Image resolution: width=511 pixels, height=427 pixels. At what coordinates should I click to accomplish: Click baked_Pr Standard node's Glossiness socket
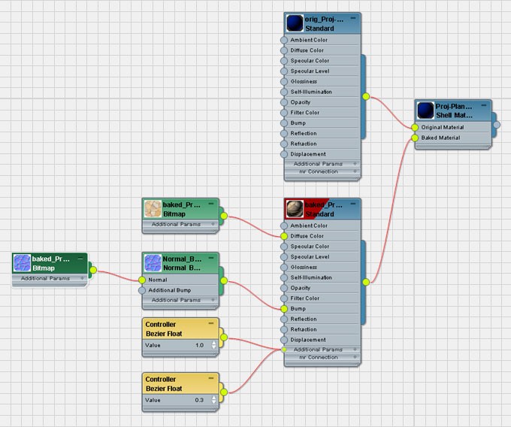tap(284, 268)
